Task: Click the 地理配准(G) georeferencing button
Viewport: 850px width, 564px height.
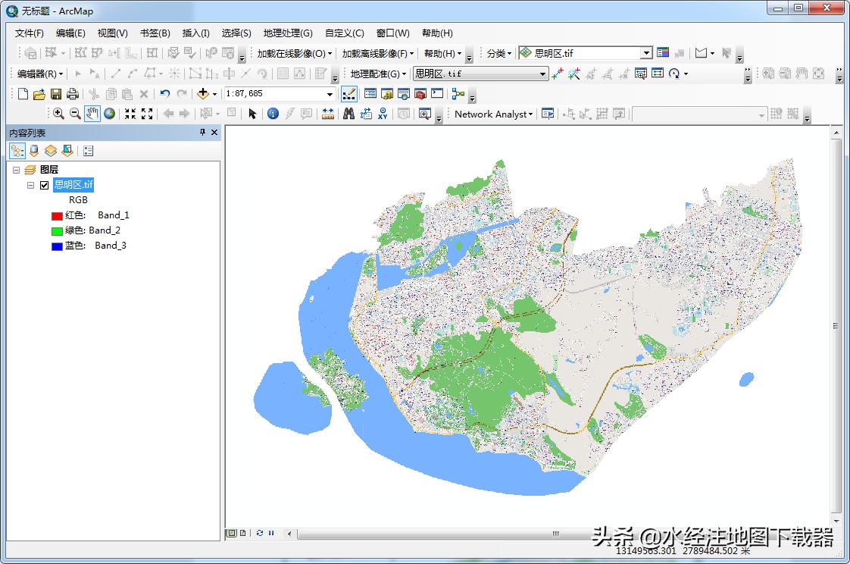Action: click(x=378, y=74)
